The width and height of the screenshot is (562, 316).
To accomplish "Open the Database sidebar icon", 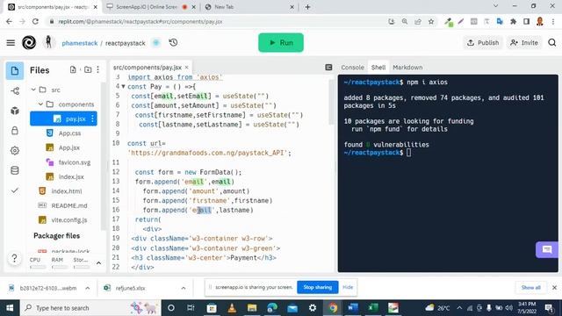I will [15, 170].
